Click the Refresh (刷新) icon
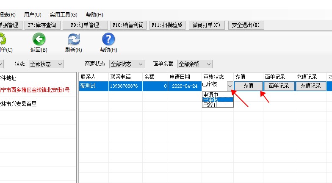The image size is (332, 183). coord(74,40)
